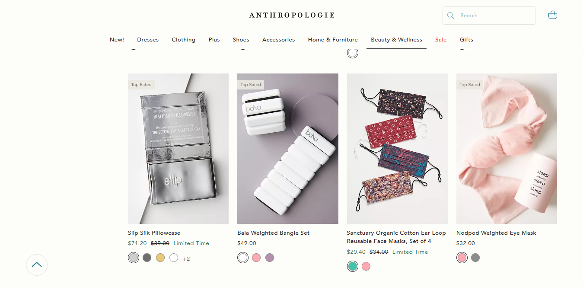Select gray swatch for Slip Silk Pillowcase

pos(147,258)
